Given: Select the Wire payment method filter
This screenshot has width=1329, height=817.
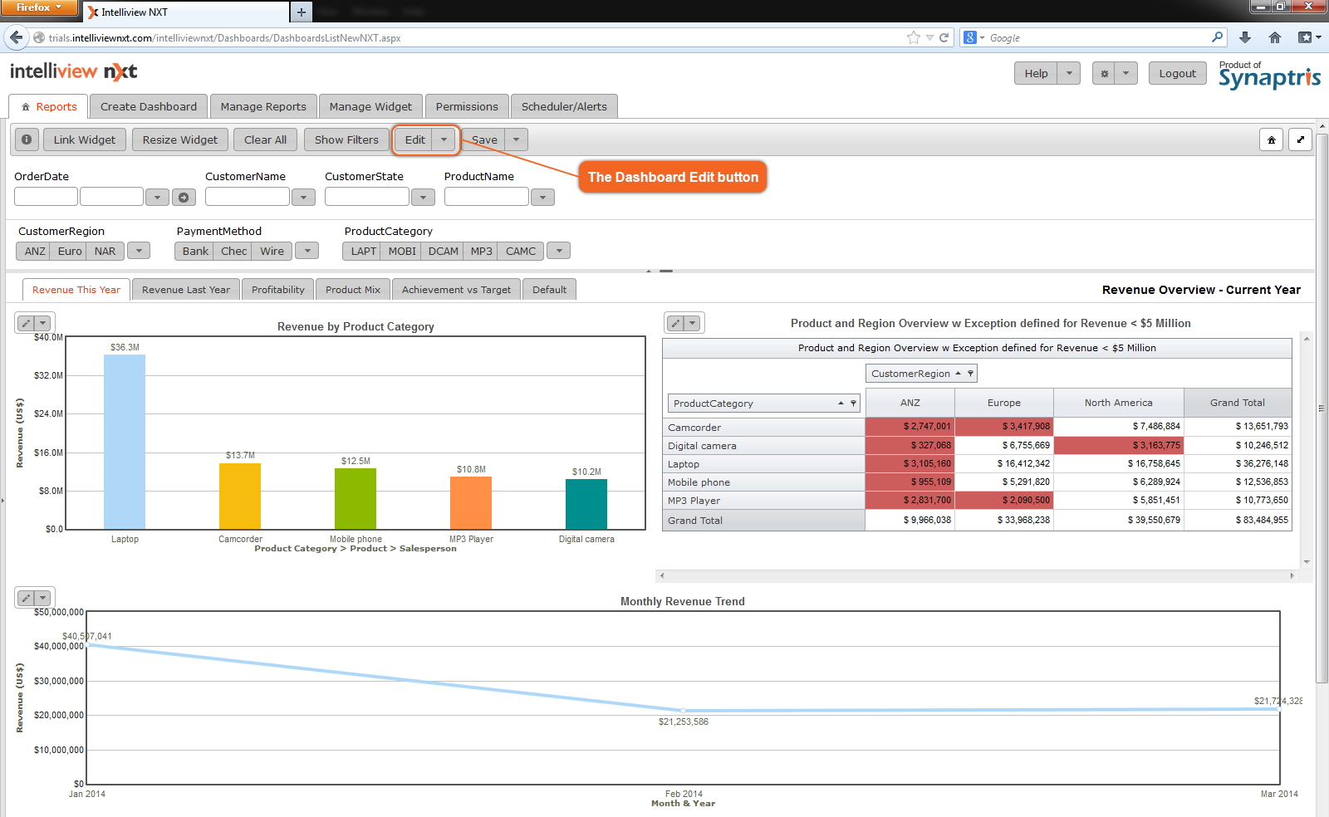Looking at the screenshot, I should click(272, 250).
